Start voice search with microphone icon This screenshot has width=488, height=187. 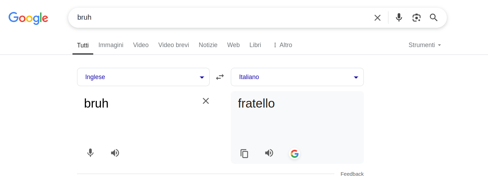click(399, 18)
